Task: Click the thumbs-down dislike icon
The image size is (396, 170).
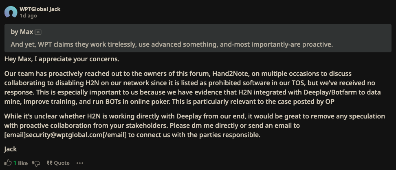Action: 36,163
